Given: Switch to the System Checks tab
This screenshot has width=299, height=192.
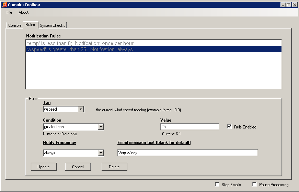Looking at the screenshot, I should (53, 25).
